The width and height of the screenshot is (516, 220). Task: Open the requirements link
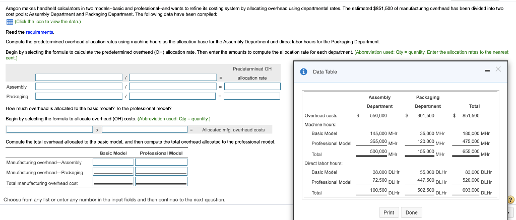pos(39,32)
